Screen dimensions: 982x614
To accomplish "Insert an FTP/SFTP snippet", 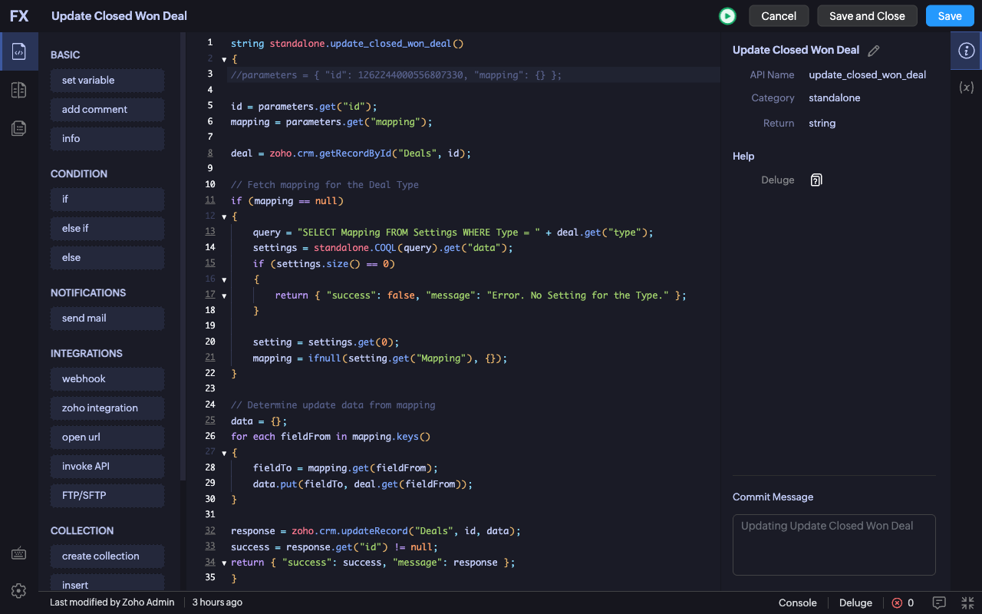I will point(107,496).
